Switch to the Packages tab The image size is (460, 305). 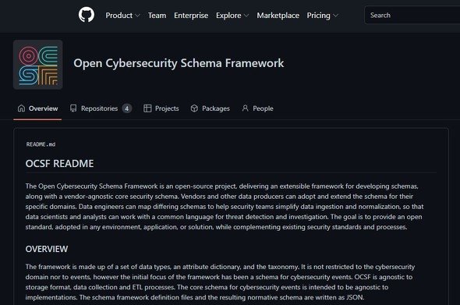[210, 108]
